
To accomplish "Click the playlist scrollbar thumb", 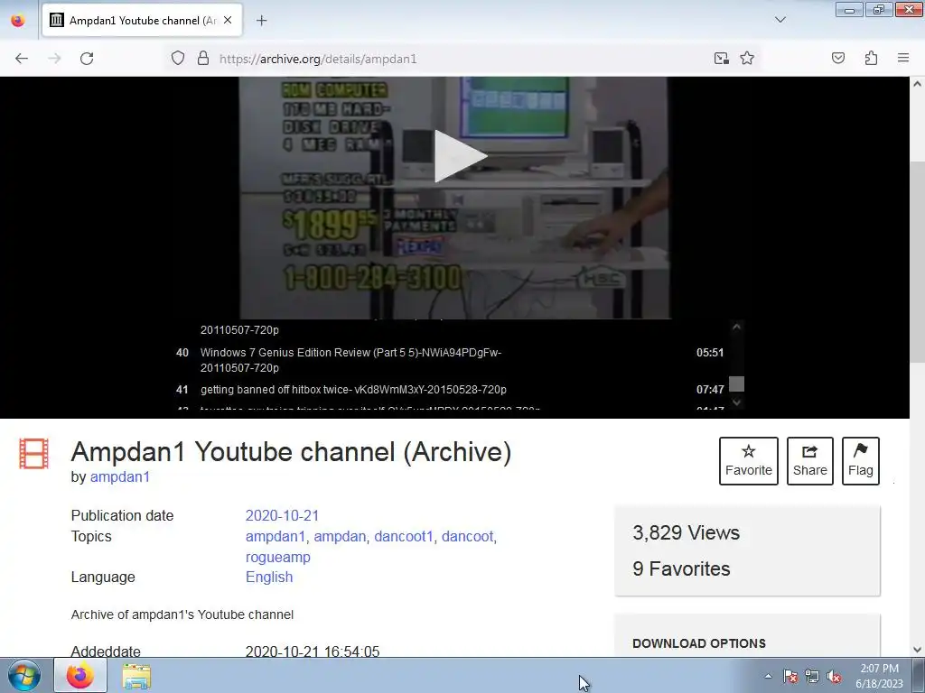I will tap(736, 384).
